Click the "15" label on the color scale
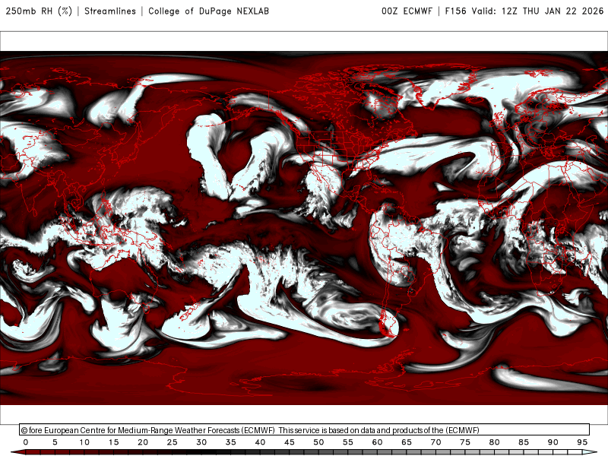This screenshot has height=456, width=608. [x=113, y=442]
